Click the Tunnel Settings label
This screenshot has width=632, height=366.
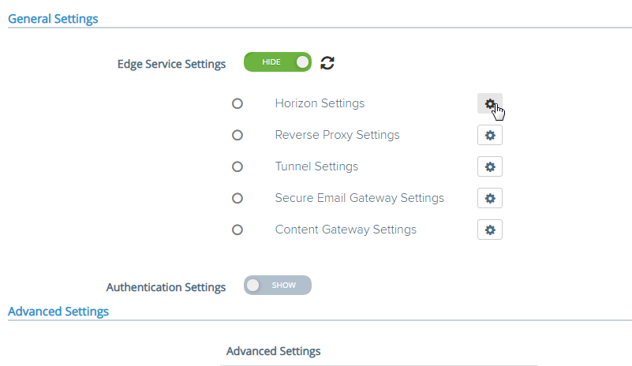pos(316,166)
